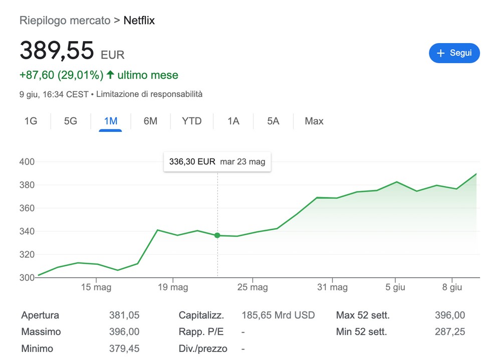The width and height of the screenshot is (501, 363).
Task: Show the 1A time range
Action: [x=233, y=121]
